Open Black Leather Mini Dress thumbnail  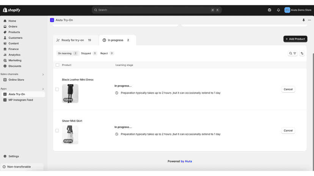[x=70, y=94]
